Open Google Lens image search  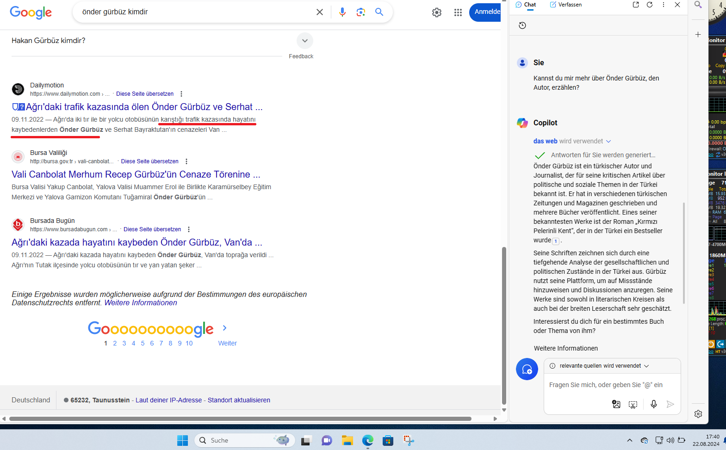(x=361, y=12)
